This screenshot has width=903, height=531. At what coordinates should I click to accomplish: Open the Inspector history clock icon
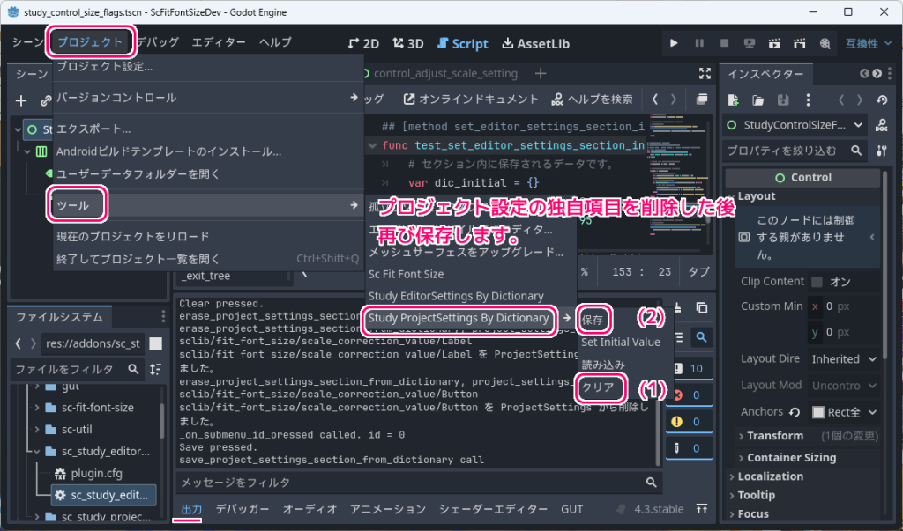click(880, 100)
